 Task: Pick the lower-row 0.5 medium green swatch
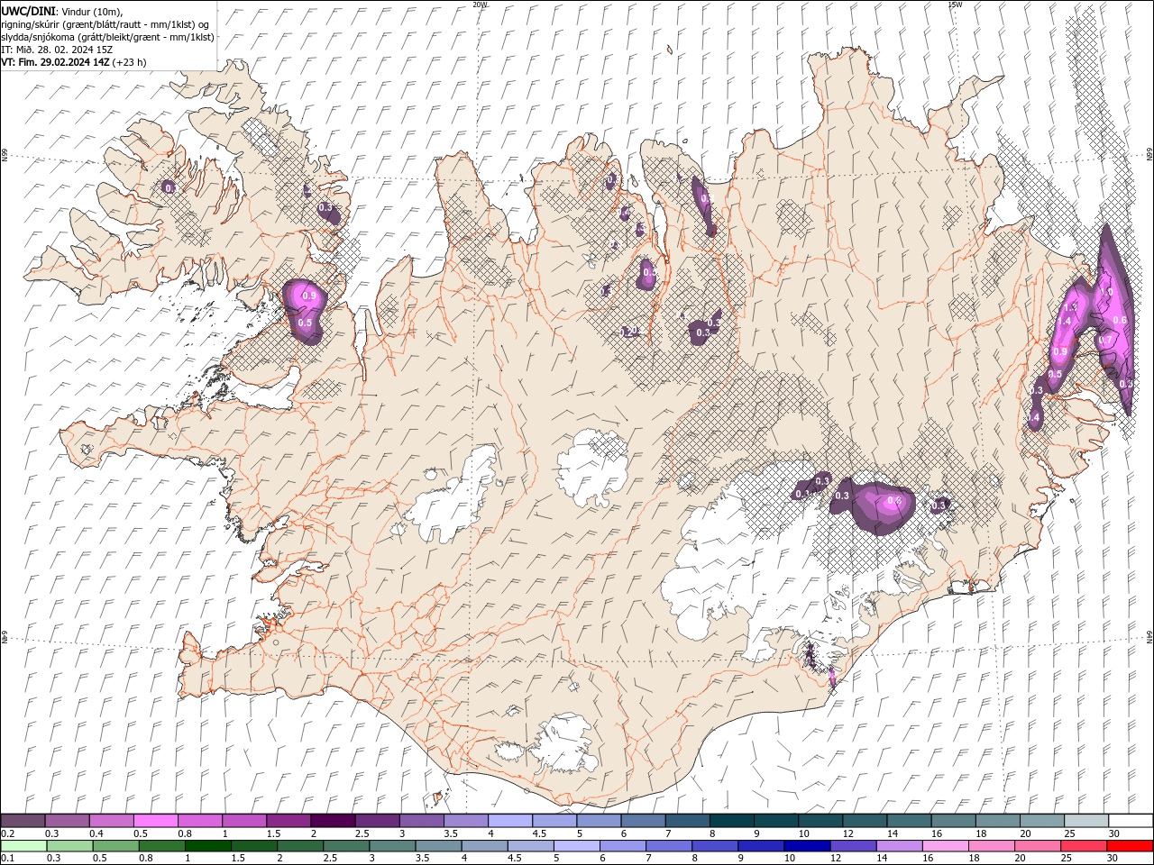tap(115, 846)
